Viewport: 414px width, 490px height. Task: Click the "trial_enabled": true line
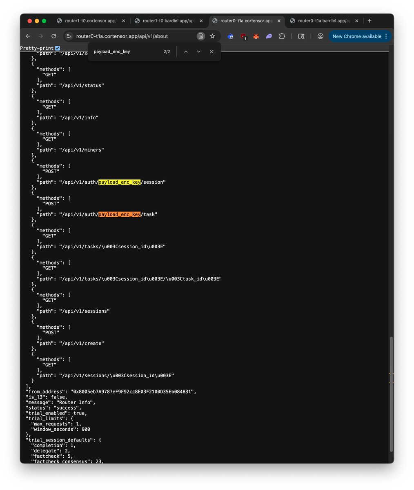[56, 413]
